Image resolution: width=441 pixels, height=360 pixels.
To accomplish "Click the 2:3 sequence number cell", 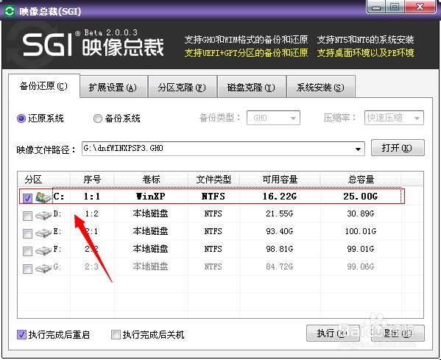I will (92, 267).
